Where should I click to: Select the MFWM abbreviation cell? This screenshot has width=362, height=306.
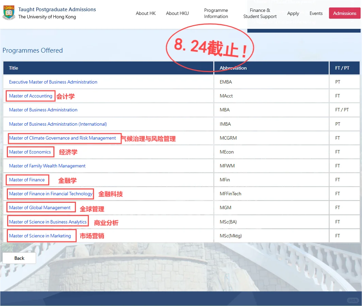tap(271, 166)
